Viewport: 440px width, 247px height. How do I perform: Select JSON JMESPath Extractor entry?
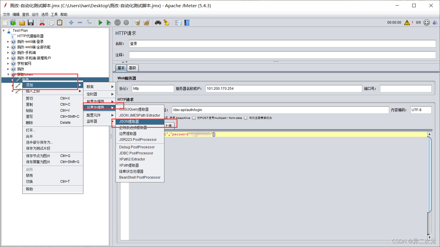[140, 115]
